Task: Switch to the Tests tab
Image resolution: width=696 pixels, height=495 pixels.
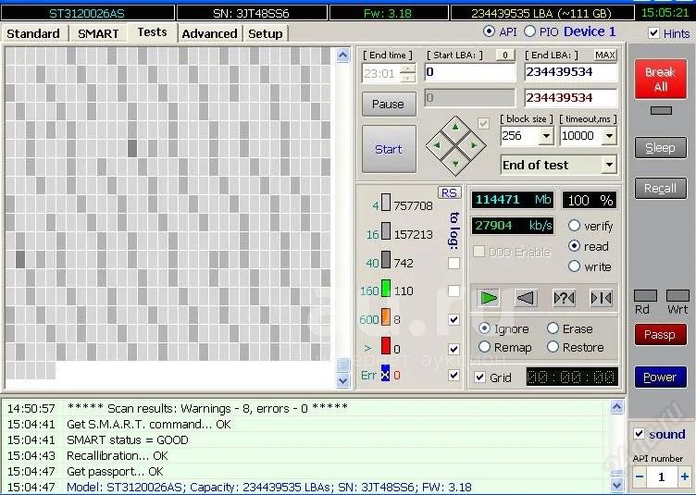Action: tap(152, 32)
